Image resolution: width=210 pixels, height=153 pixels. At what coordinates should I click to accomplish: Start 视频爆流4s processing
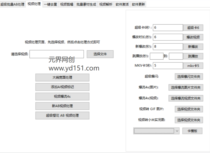point(62,96)
